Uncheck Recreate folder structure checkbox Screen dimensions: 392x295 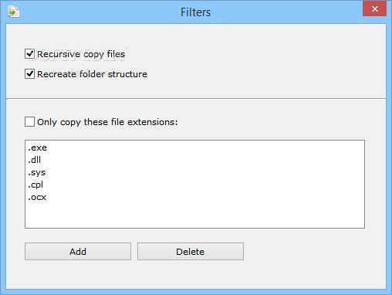tap(29, 74)
